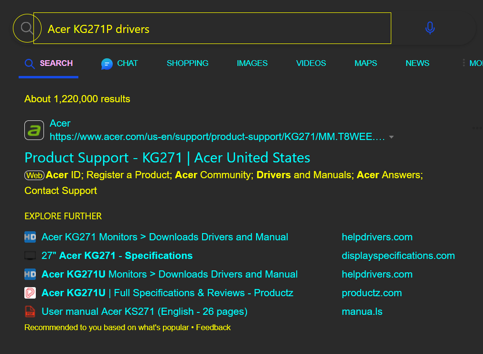Open the VIDEOS search tab
The height and width of the screenshot is (354, 483).
(x=311, y=63)
